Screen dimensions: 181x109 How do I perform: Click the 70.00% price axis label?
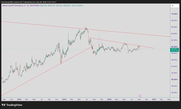(x=174, y=14)
